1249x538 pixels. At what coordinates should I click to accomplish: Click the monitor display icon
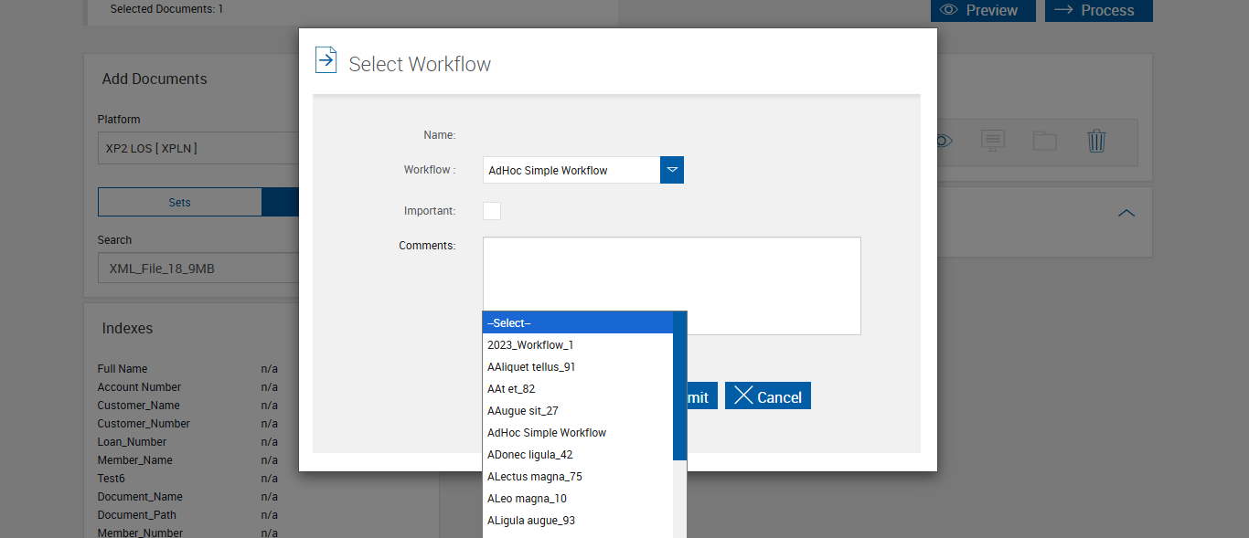coord(993,141)
